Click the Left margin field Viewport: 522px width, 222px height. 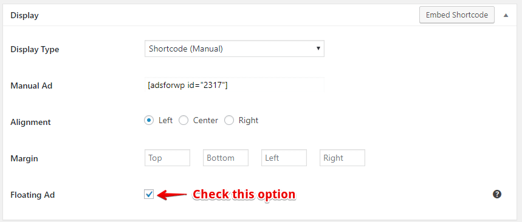pos(284,158)
